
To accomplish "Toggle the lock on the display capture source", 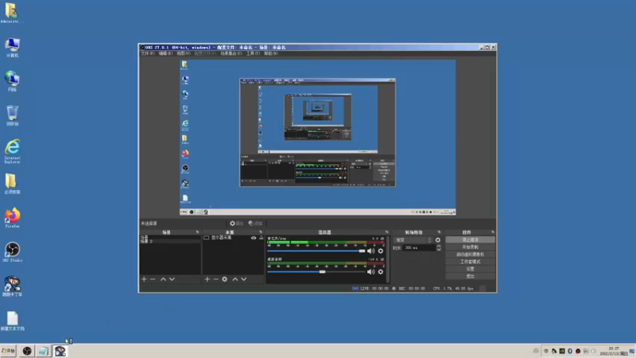I will point(262,238).
